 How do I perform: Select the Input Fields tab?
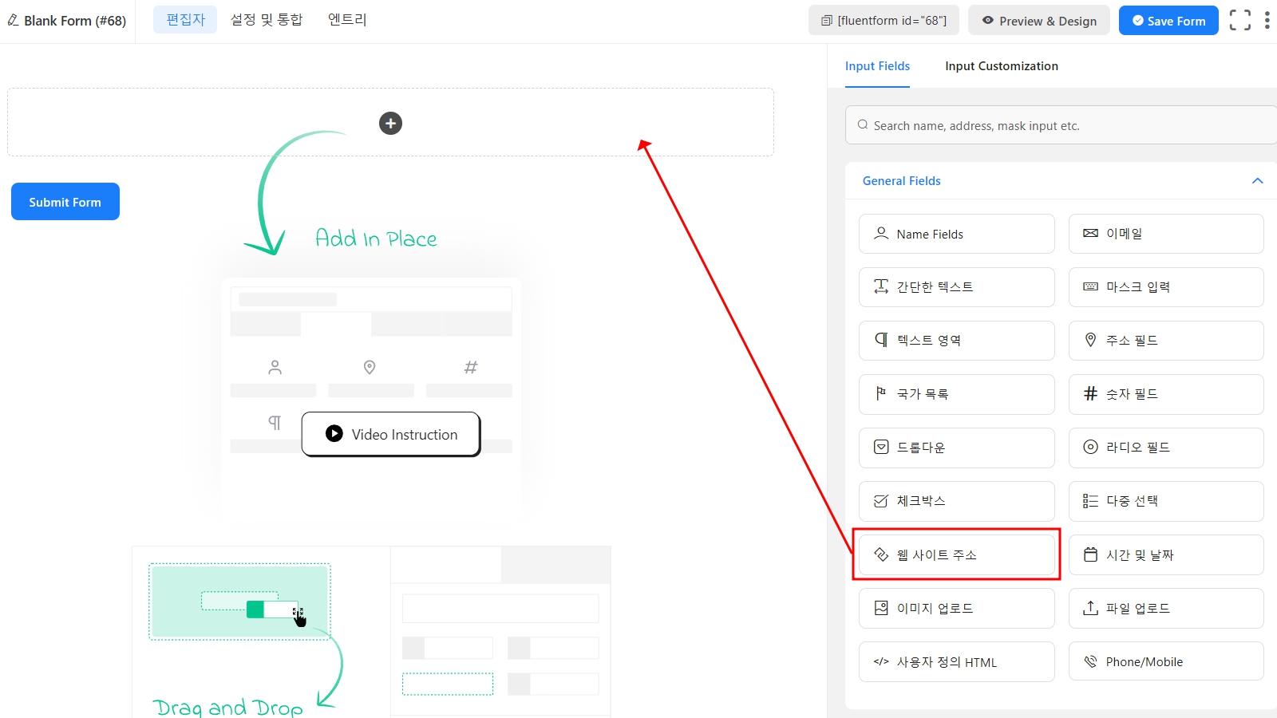pyautogui.click(x=877, y=66)
